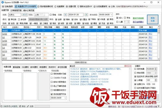Select the 状态栏 highlighted row
Viewport: 162px width, 108px height.
click(x=80, y=31)
